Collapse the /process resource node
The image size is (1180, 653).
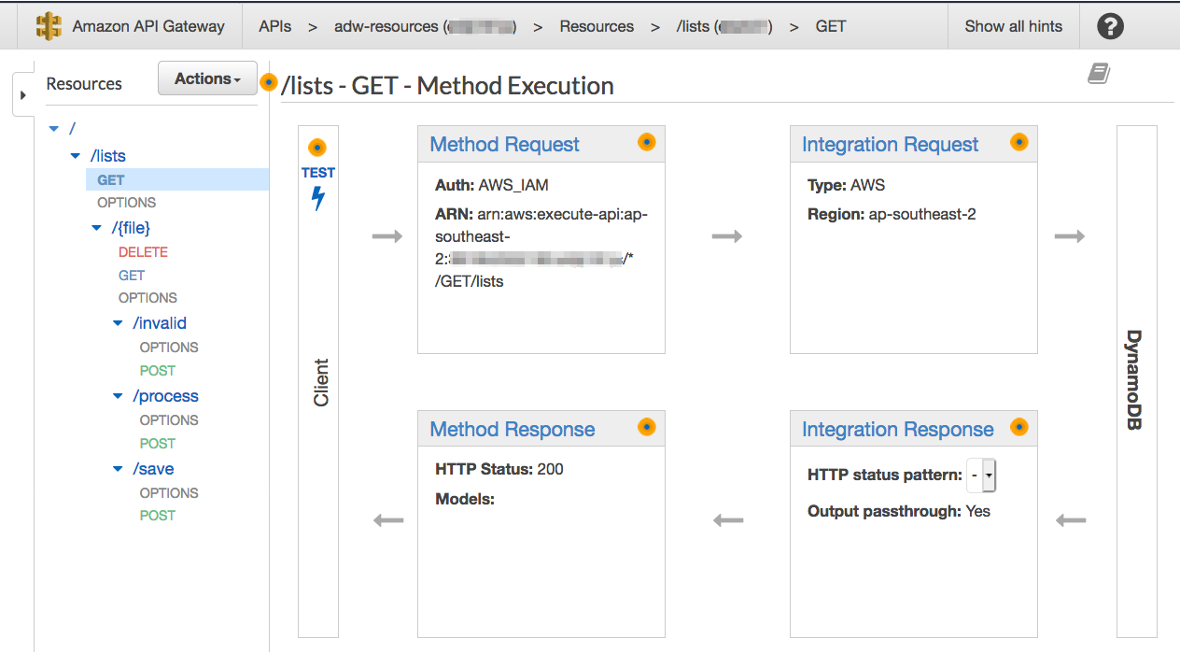coord(118,396)
